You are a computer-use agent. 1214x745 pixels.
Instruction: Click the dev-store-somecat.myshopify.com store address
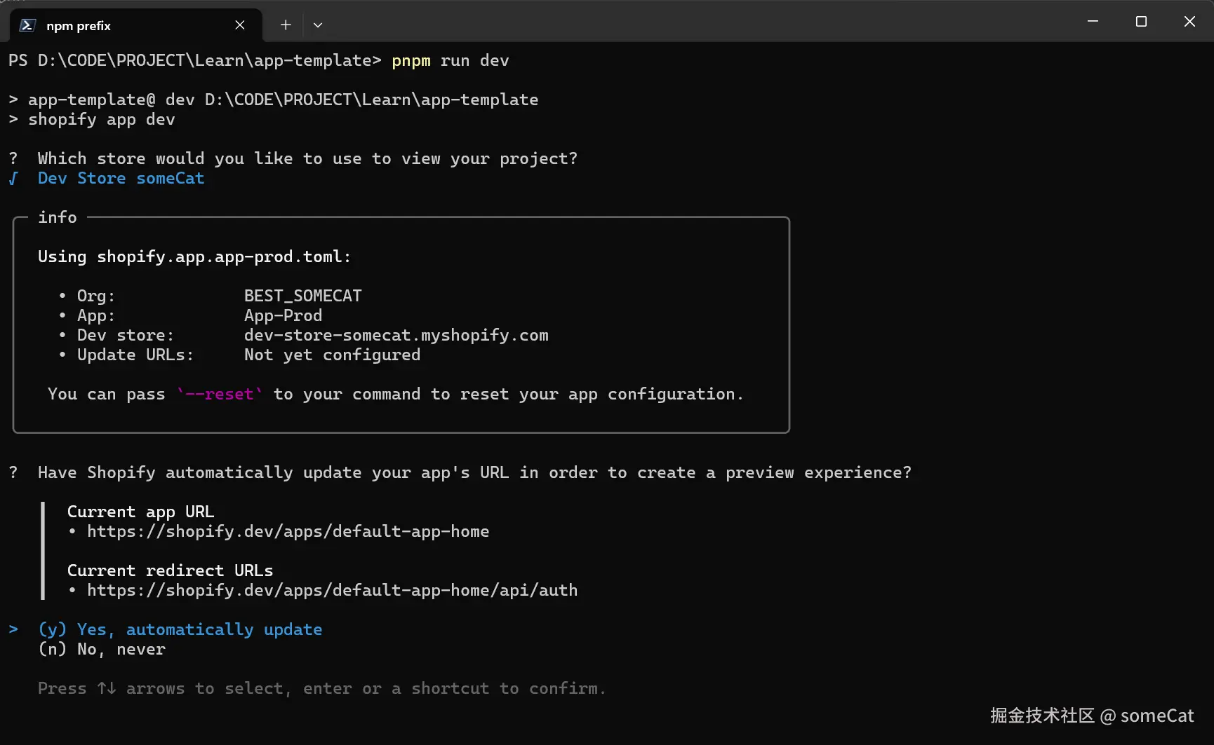coord(396,335)
